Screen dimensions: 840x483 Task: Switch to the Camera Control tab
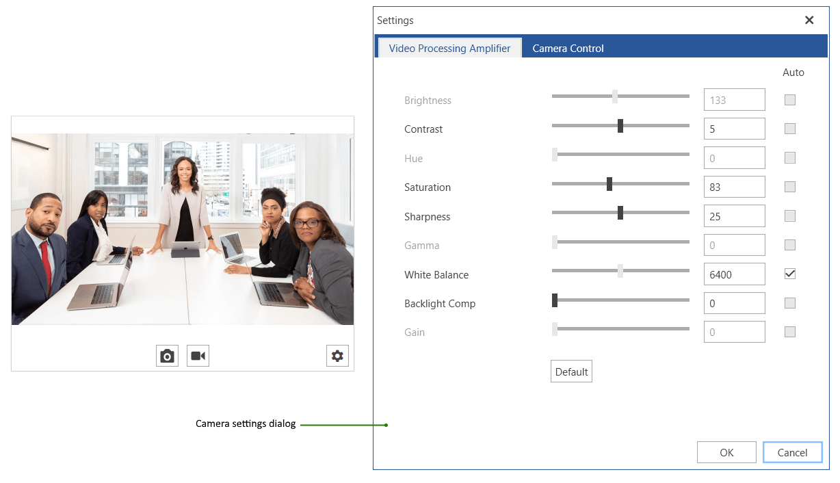point(568,48)
